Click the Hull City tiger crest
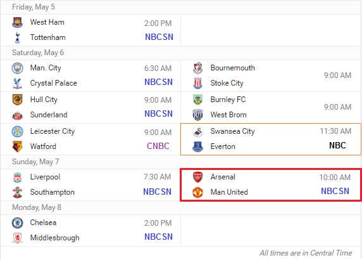 pyautogui.click(x=17, y=100)
